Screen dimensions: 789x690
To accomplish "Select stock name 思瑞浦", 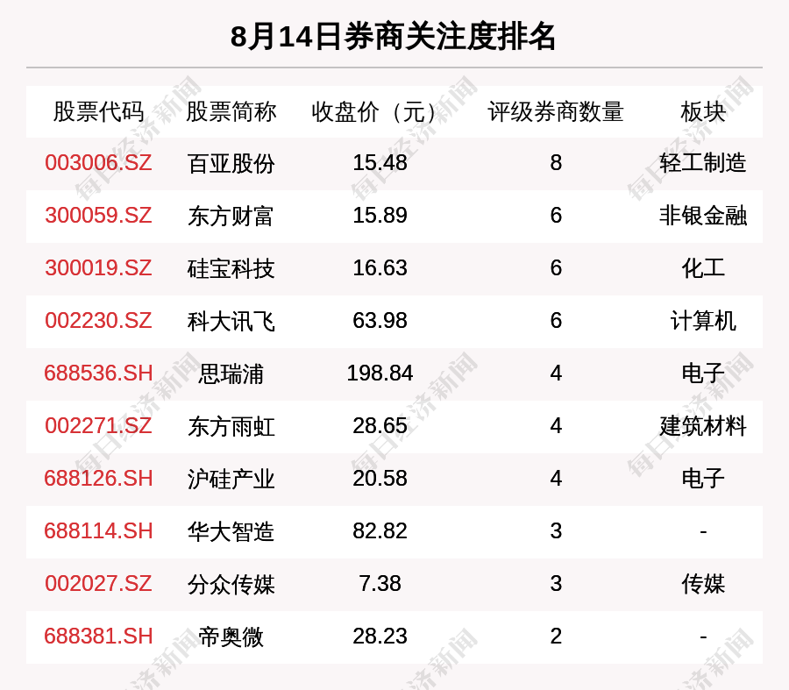I will tap(231, 374).
